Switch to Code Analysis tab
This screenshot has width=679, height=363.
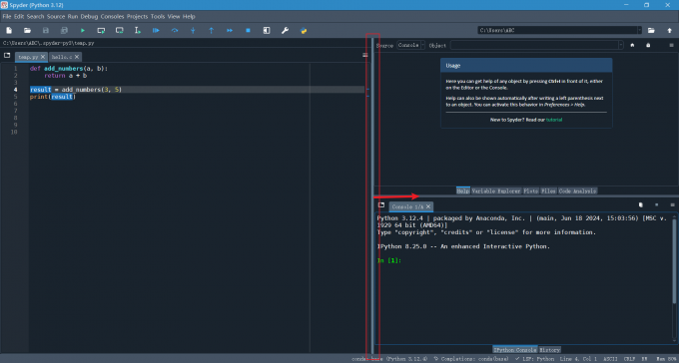coord(578,190)
